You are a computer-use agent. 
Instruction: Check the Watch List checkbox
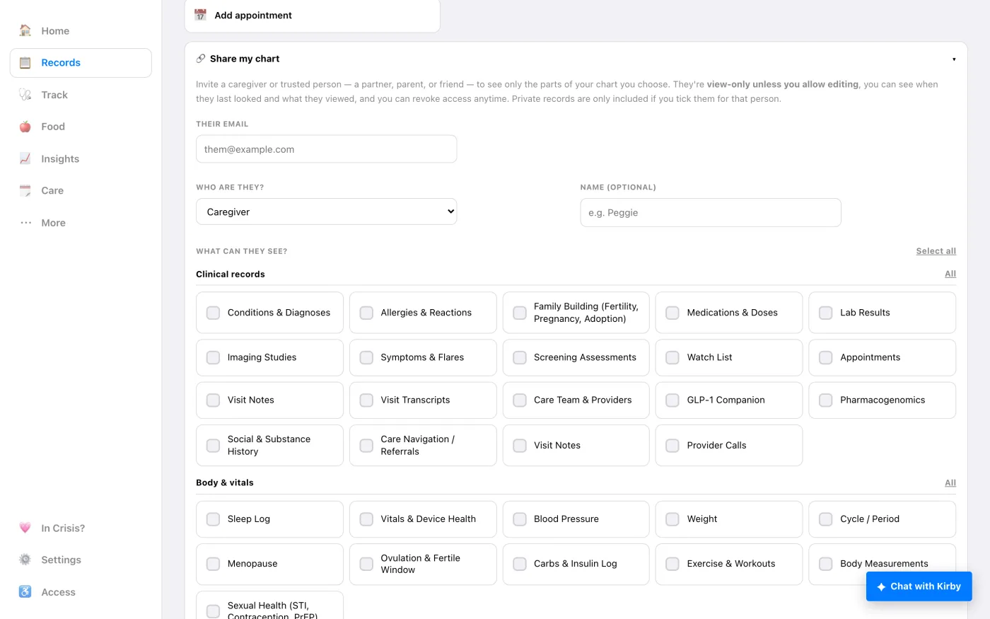coord(672,358)
